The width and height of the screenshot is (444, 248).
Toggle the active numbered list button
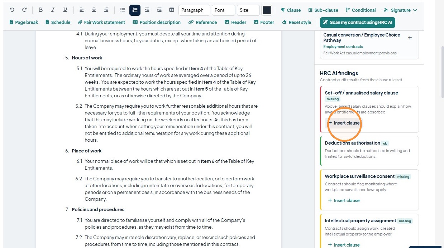pyautogui.click(x=135, y=10)
